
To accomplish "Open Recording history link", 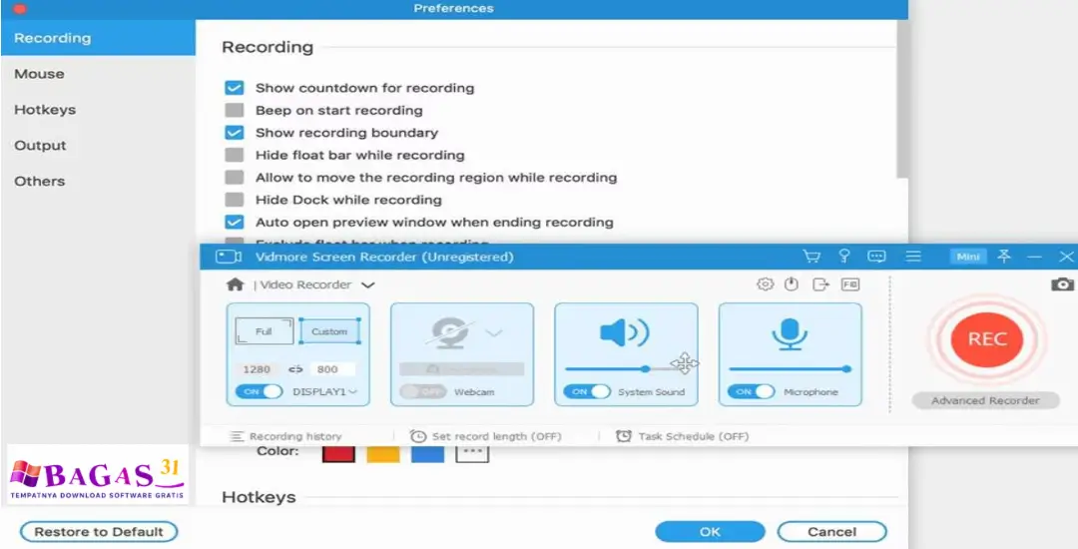I will pos(295,436).
